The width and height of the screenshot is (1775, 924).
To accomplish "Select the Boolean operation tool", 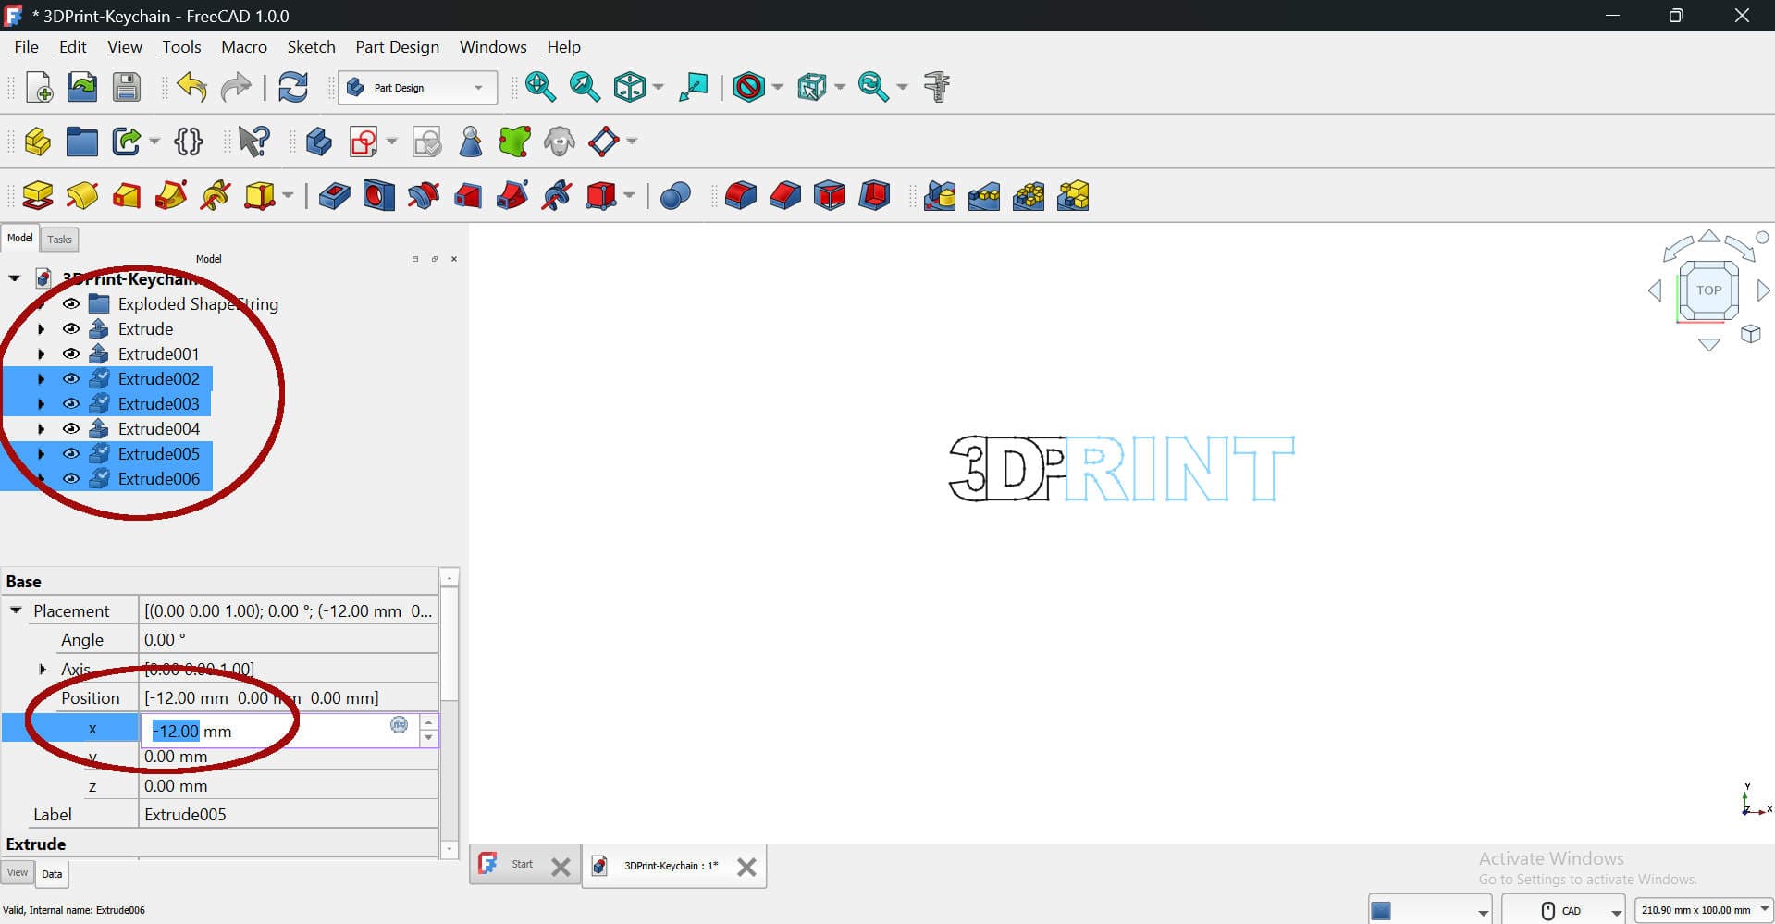I will pos(675,195).
